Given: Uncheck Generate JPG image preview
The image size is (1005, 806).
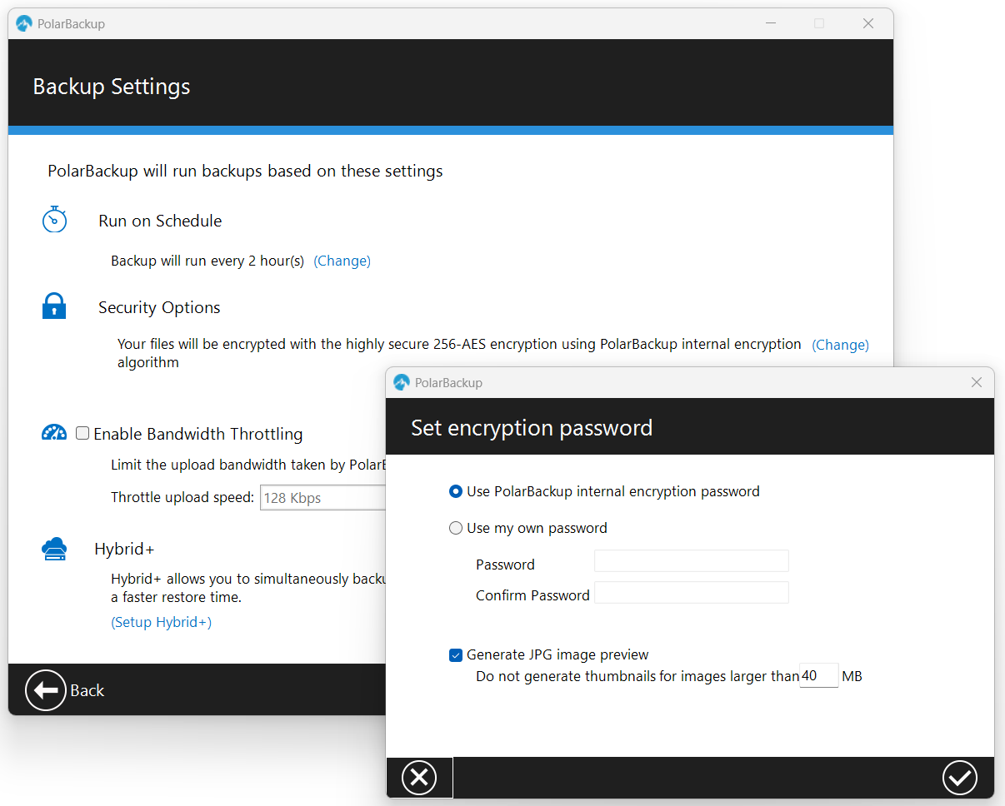Looking at the screenshot, I should coord(456,655).
